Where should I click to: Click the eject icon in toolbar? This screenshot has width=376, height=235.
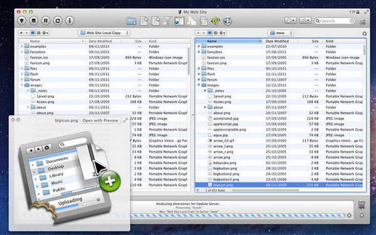click(363, 21)
